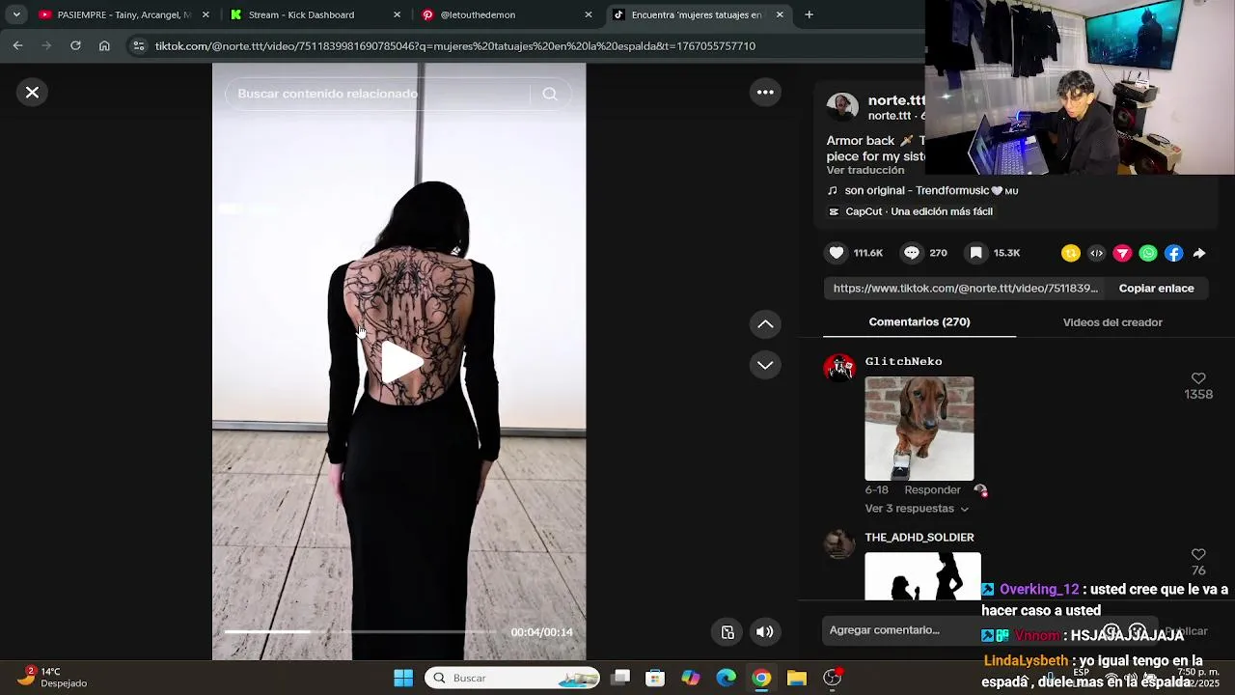The image size is (1235, 695).
Task: Open the tab search dropdown arrow
Action: tap(15, 14)
